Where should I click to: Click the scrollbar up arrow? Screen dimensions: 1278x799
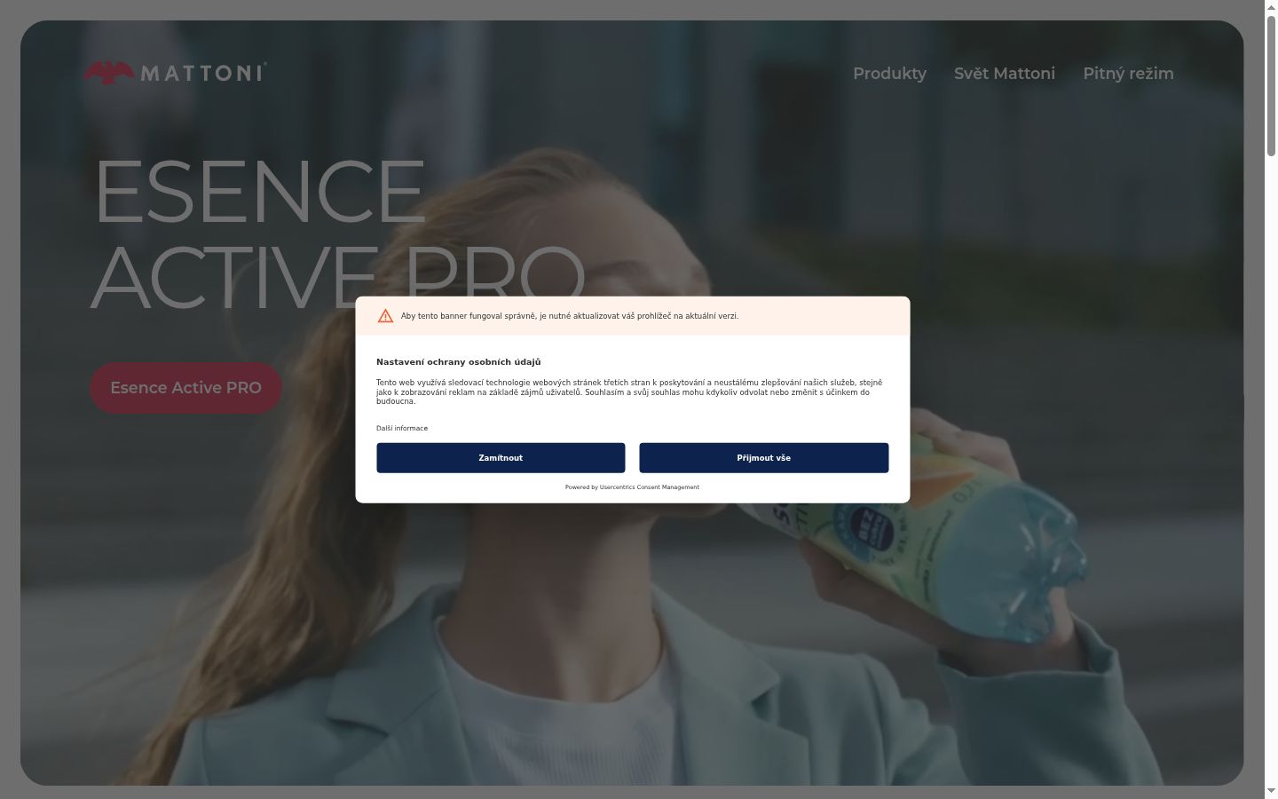click(1271, 7)
